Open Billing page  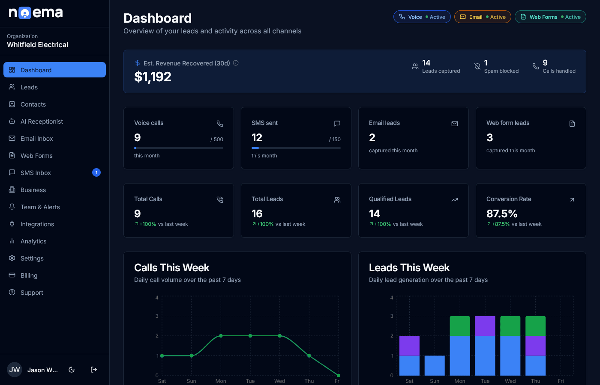tap(54, 275)
